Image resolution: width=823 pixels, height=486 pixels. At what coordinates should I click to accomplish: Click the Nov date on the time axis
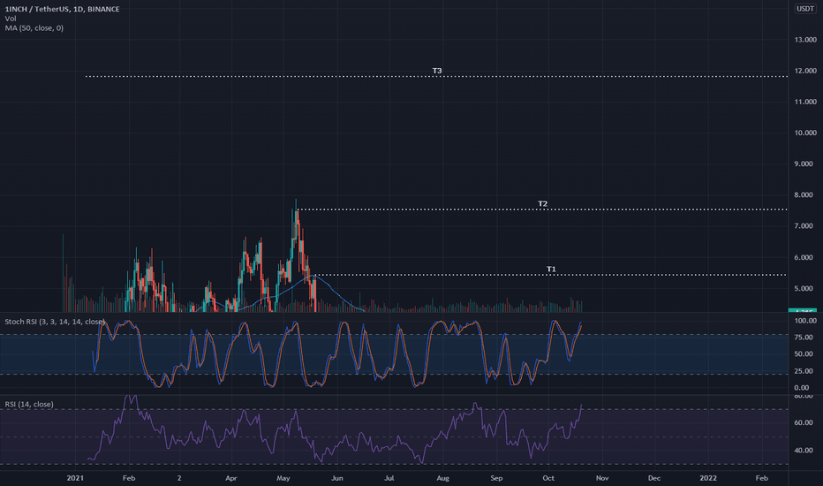click(602, 478)
